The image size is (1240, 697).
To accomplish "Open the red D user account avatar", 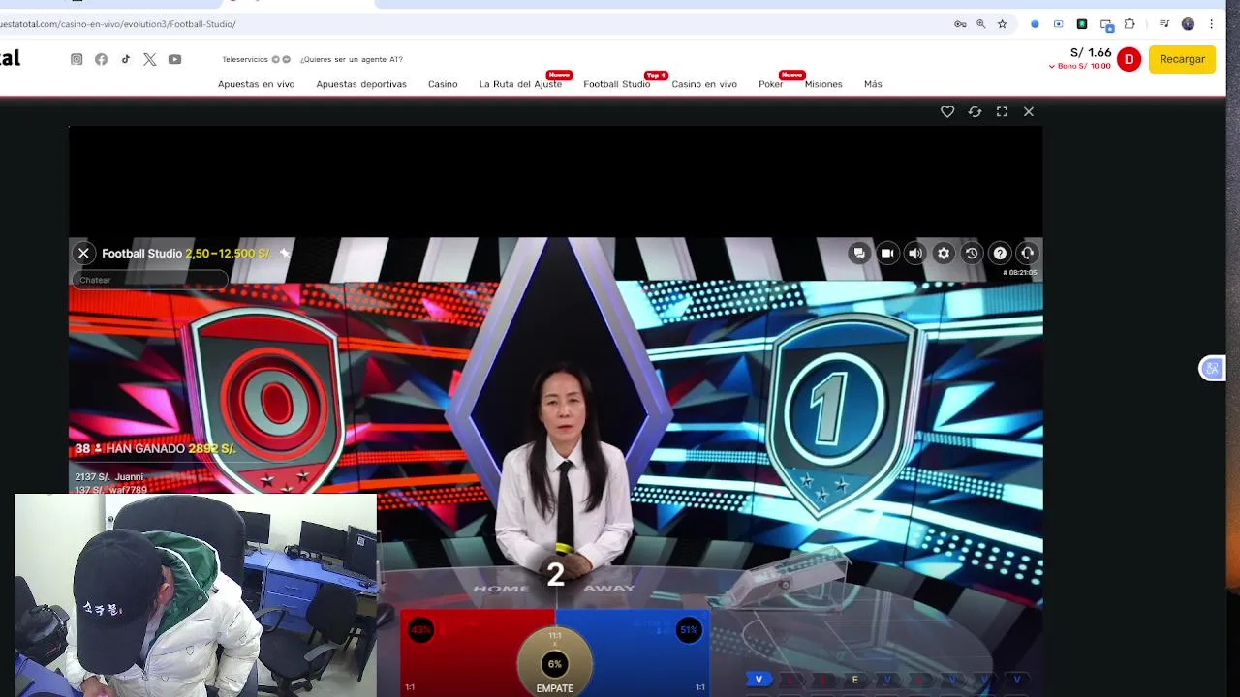I will tap(1129, 59).
